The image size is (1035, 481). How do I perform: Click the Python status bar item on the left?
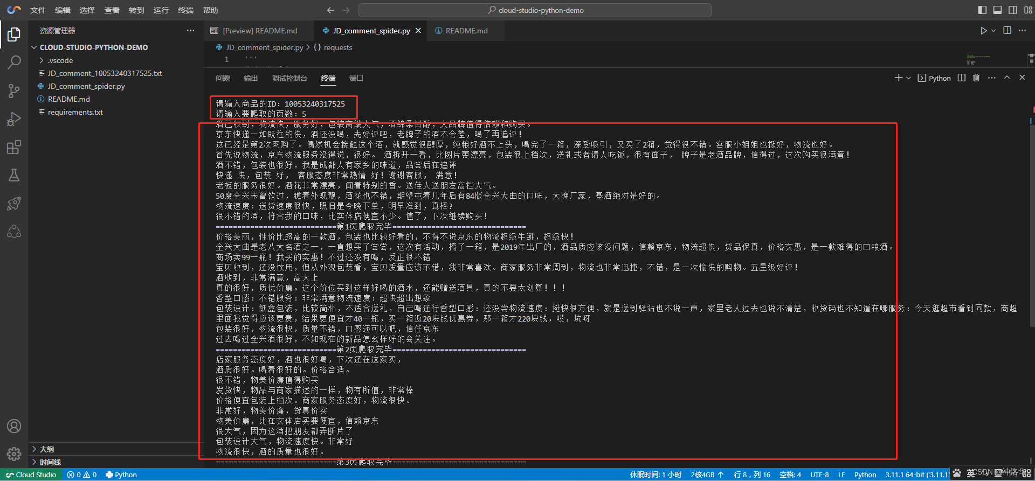[x=121, y=475]
